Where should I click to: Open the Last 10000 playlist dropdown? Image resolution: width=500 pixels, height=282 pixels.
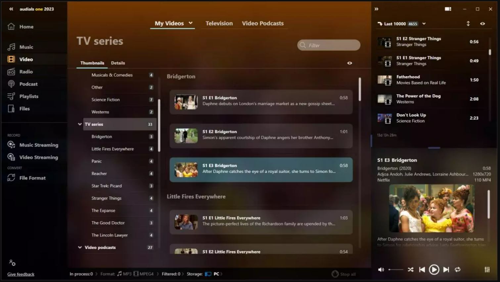point(424,24)
